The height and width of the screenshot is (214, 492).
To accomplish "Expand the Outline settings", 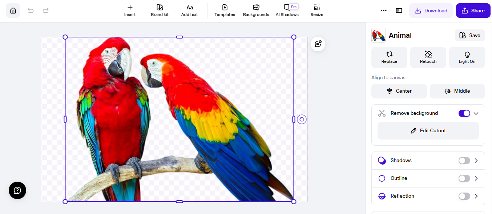I will (476, 178).
